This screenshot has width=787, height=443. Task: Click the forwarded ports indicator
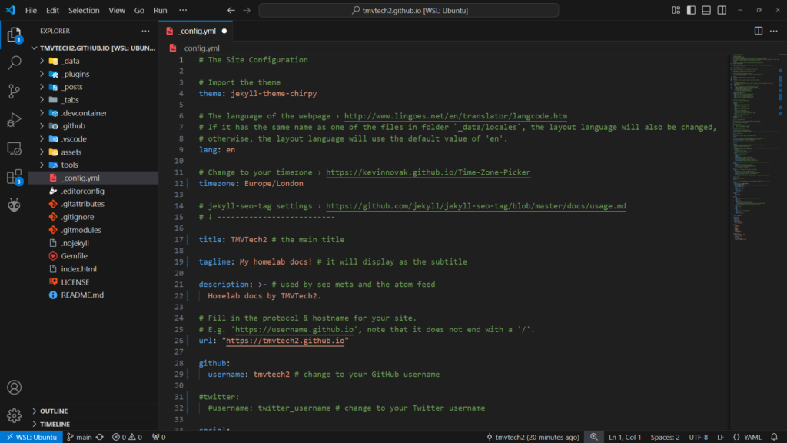[158, 437]
